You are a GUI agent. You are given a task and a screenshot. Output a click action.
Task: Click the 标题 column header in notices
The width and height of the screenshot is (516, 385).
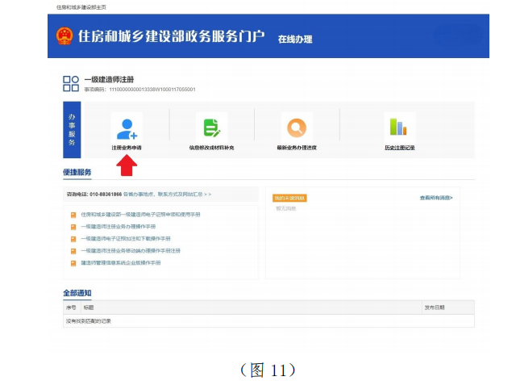tap(88, 308)
